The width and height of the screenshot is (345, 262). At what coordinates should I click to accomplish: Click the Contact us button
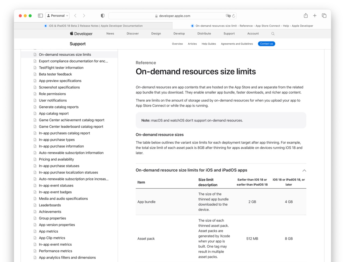(x=267, y=44)
